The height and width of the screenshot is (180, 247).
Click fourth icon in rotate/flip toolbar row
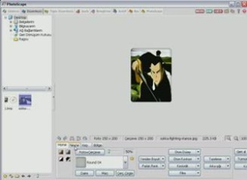click(78, 138)
